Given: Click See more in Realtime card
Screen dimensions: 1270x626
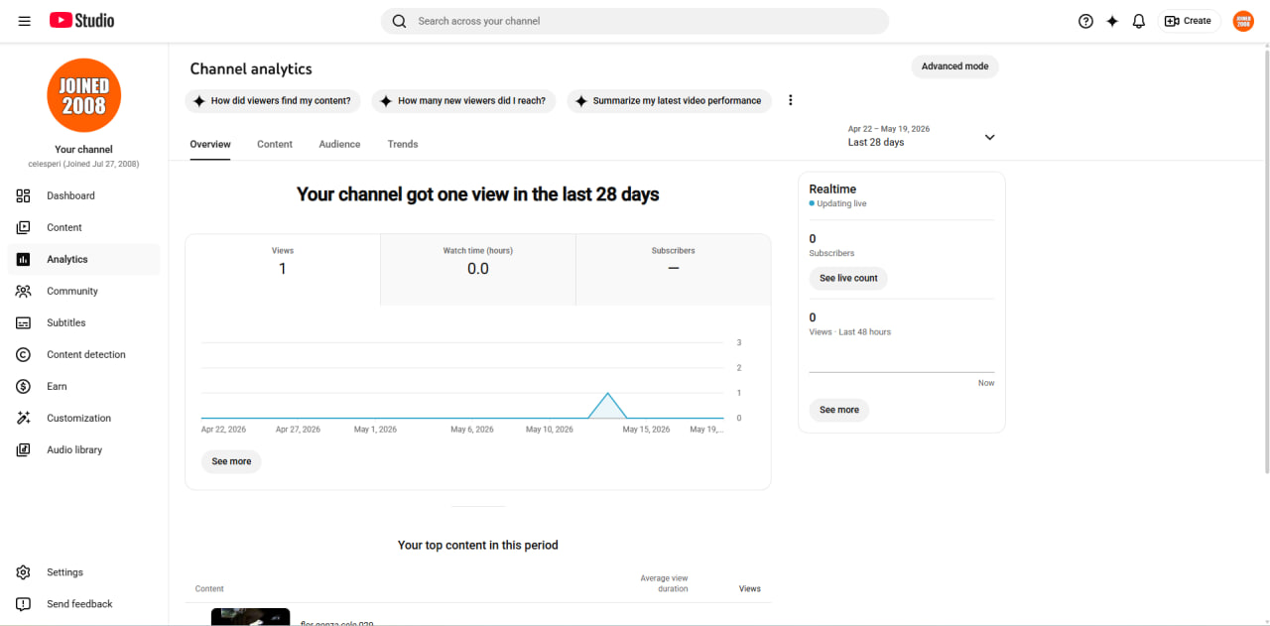Looking at the screenshot, I should pos(839,410).
